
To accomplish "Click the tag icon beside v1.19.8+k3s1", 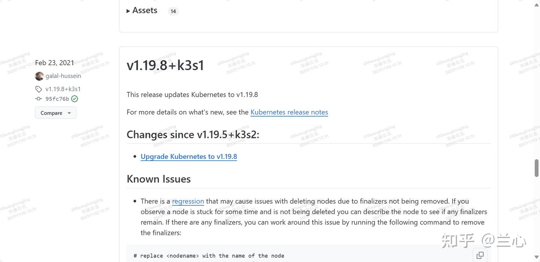I will (38, 89).
